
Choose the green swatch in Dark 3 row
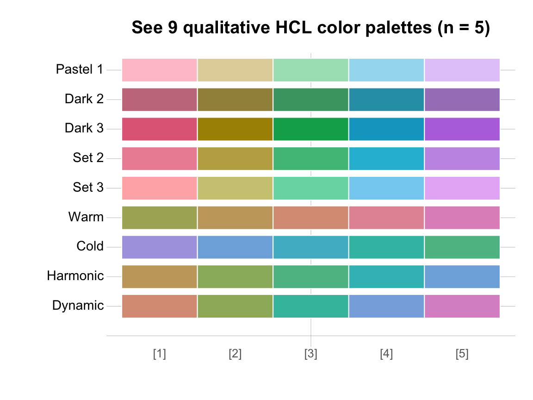tap(310, 129)
